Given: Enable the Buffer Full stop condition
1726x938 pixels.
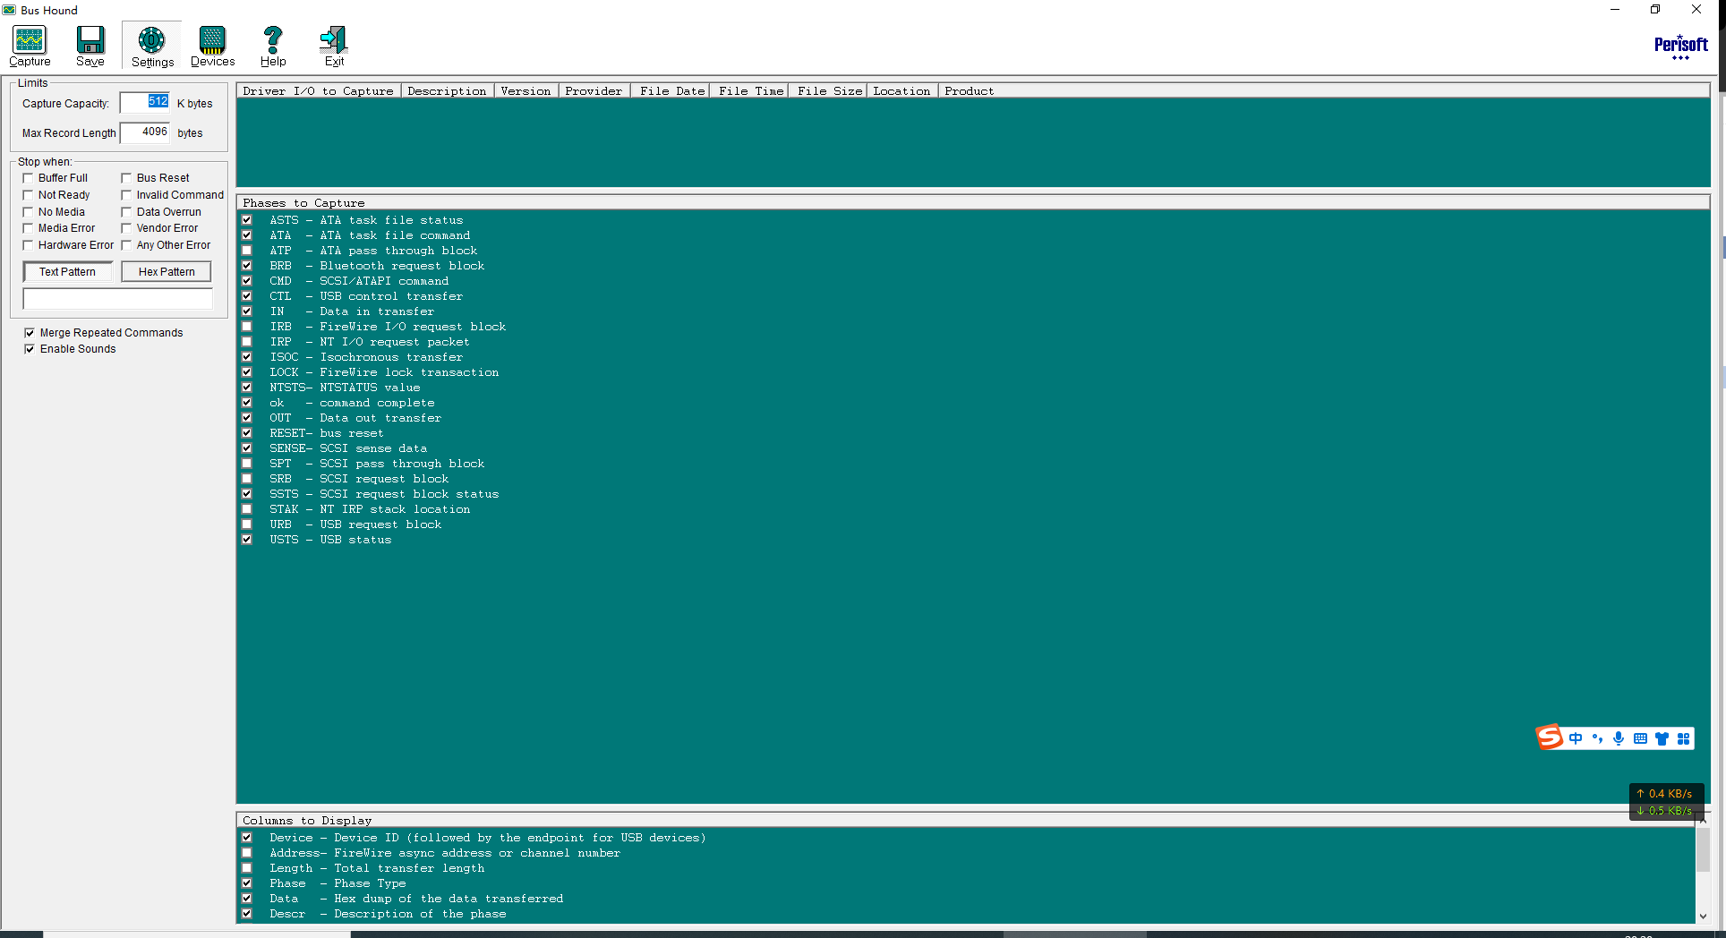Looking at the screenshot, I should pos(28,178).
